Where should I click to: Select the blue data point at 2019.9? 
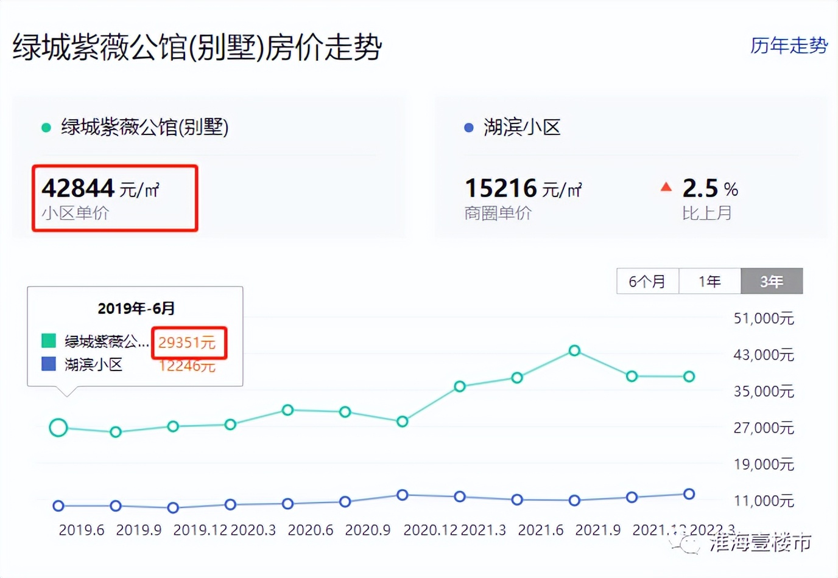[x=116, y=506]
